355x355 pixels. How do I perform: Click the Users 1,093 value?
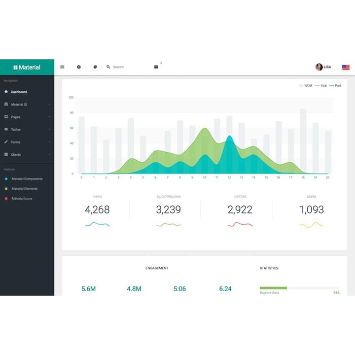click(311, 209)
